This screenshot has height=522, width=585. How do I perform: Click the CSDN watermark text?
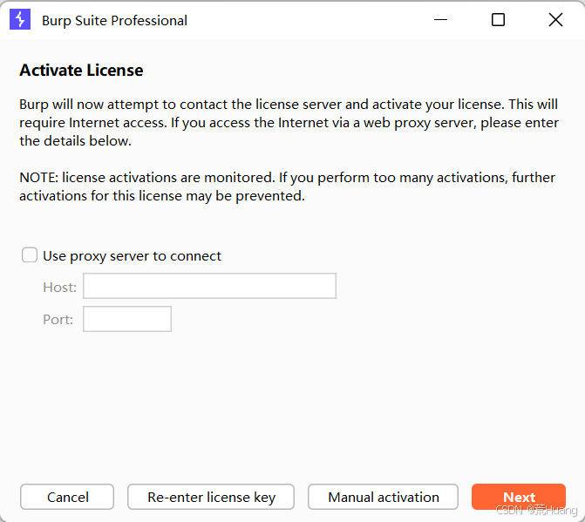(536, 510)
